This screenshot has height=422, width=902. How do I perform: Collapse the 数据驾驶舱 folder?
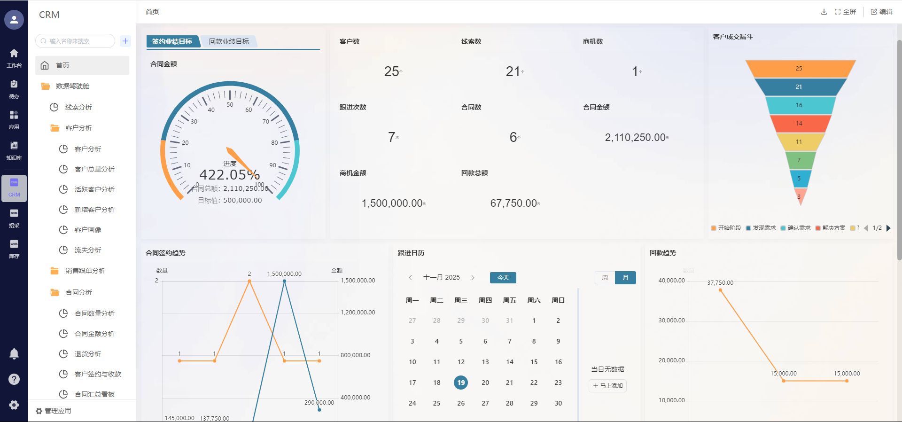pos(72,86)
